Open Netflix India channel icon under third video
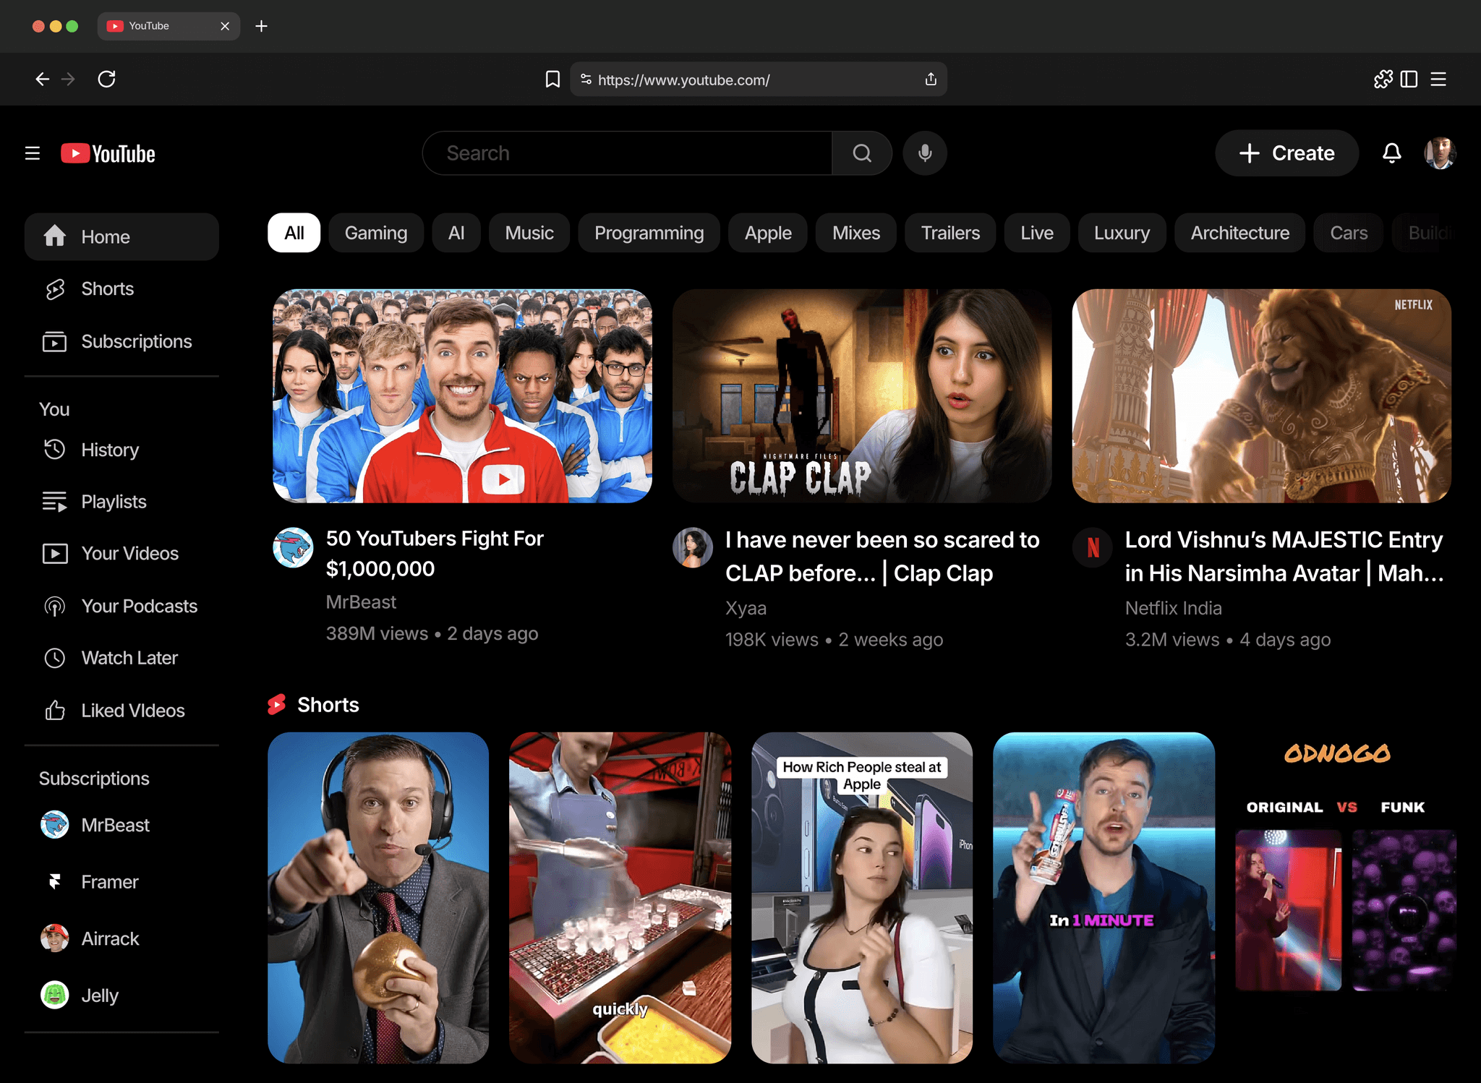The width and height of the screenshot is (1481, 1083). pyautogui.click(x=1093, y=547)
